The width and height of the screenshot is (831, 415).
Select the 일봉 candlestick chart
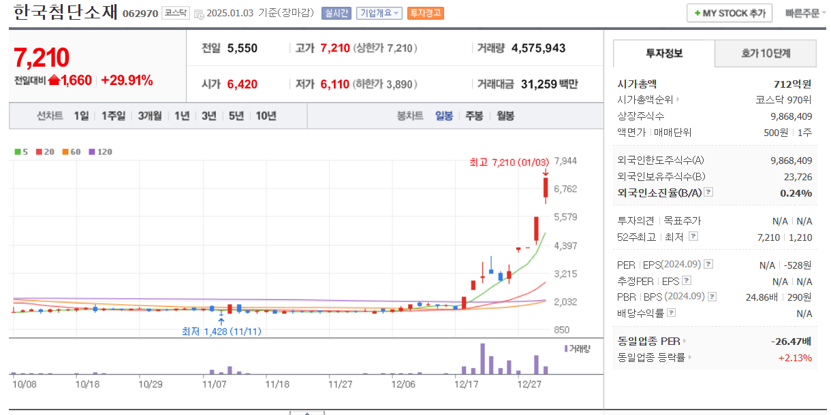pos(444,116)
